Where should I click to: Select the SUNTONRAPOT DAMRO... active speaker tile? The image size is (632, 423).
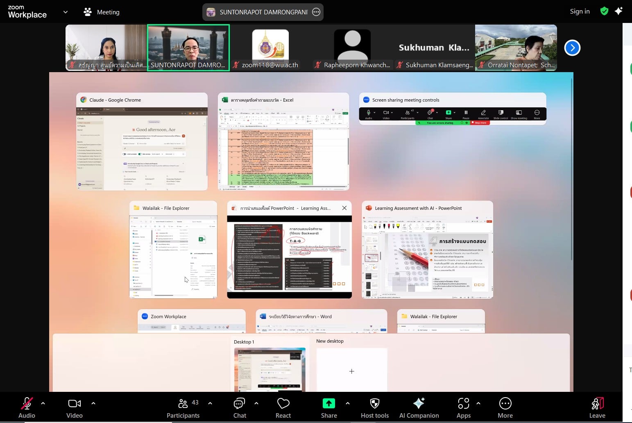(188, 48)
